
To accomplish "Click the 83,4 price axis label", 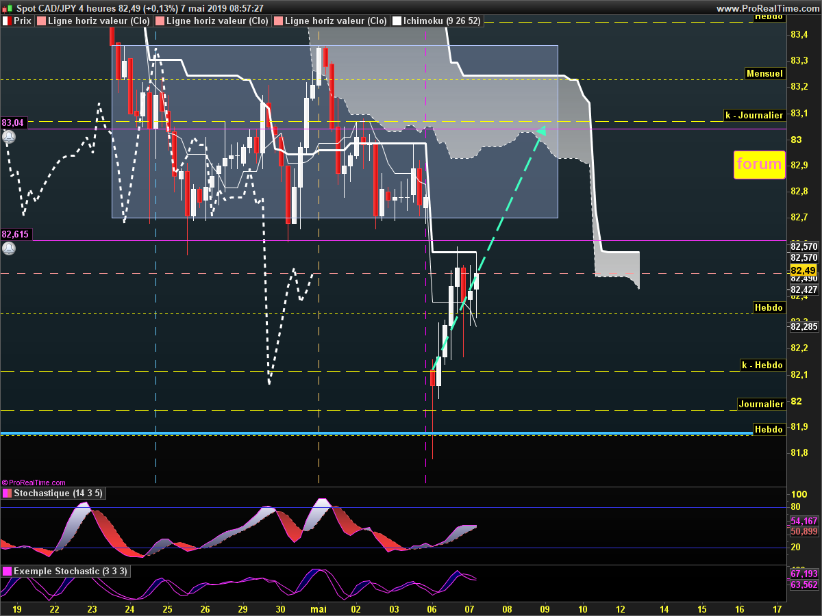I will [x=798, y=34].
